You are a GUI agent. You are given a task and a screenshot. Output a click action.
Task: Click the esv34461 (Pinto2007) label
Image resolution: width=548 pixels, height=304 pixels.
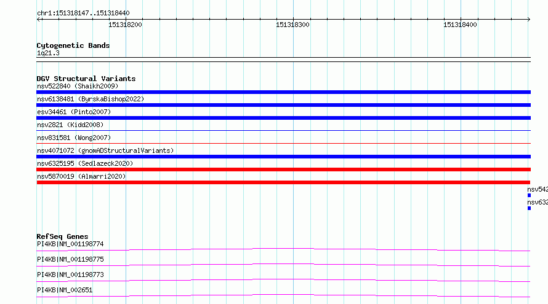(x=74, y=112)
